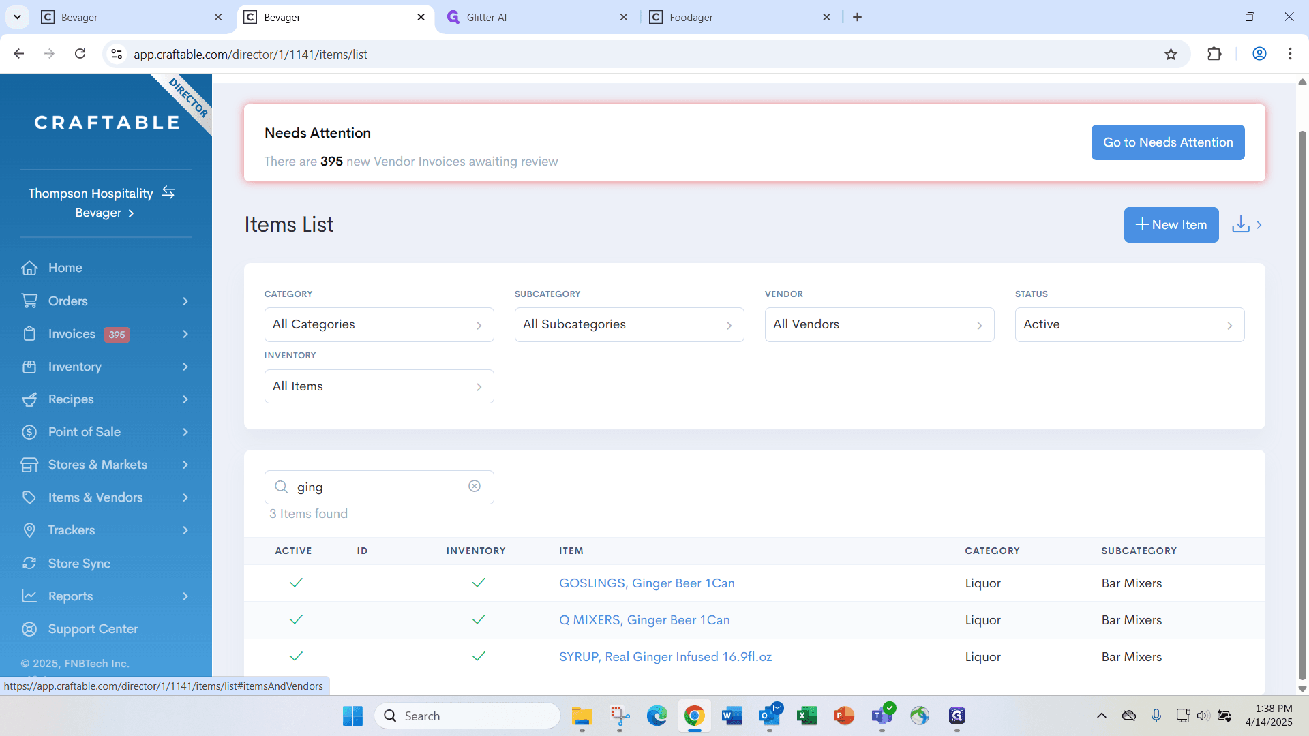Click the Windows taskbar Search box
Image resolution: width=1309 pixels, height=736 pixels.
(468, 716)
